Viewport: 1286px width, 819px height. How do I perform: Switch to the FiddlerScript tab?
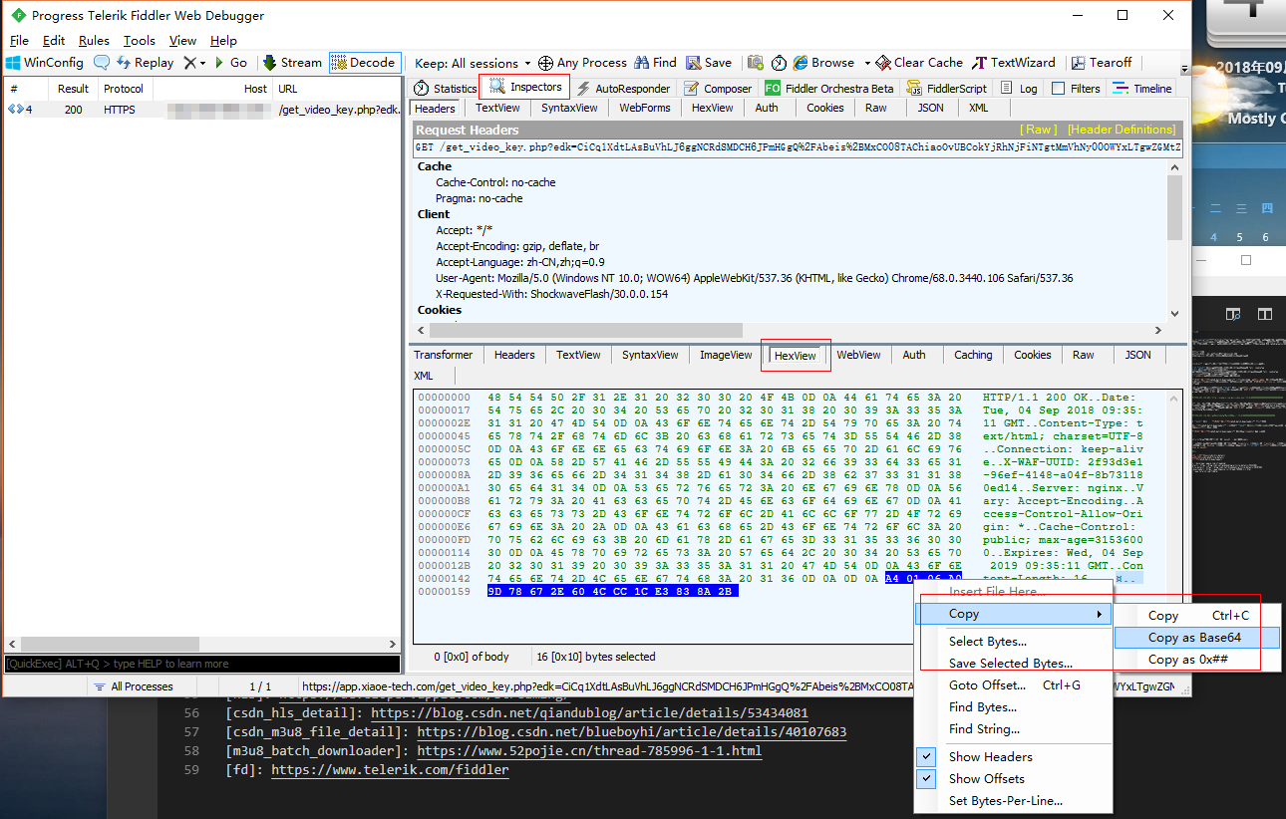947,88
